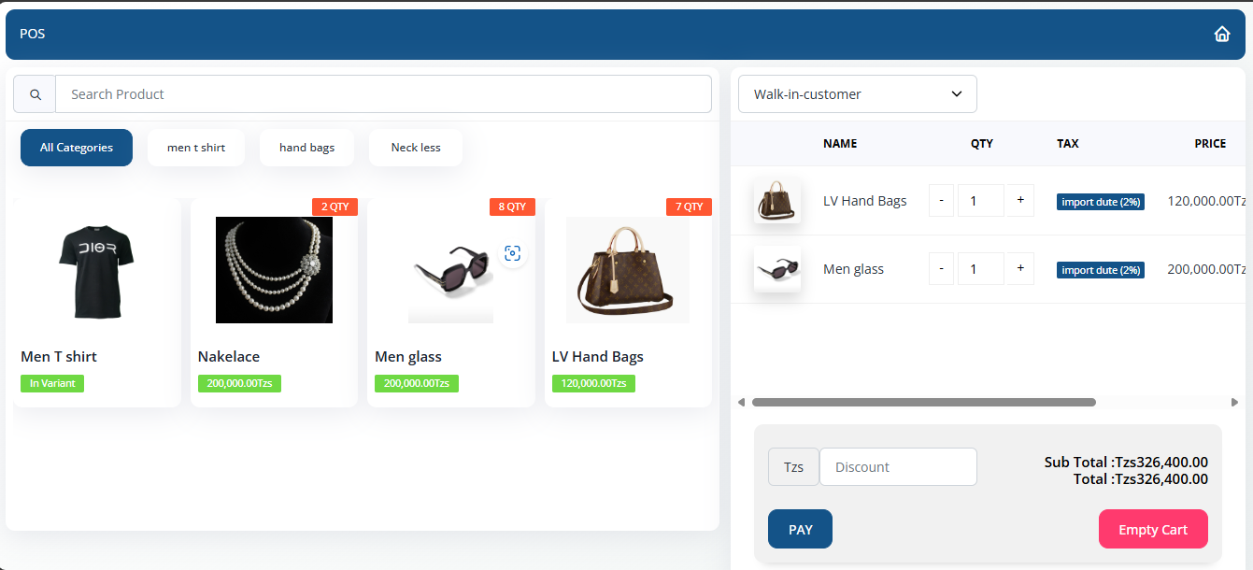Go to home via the house icon

pyautogui.click(x=1222, y=34)
